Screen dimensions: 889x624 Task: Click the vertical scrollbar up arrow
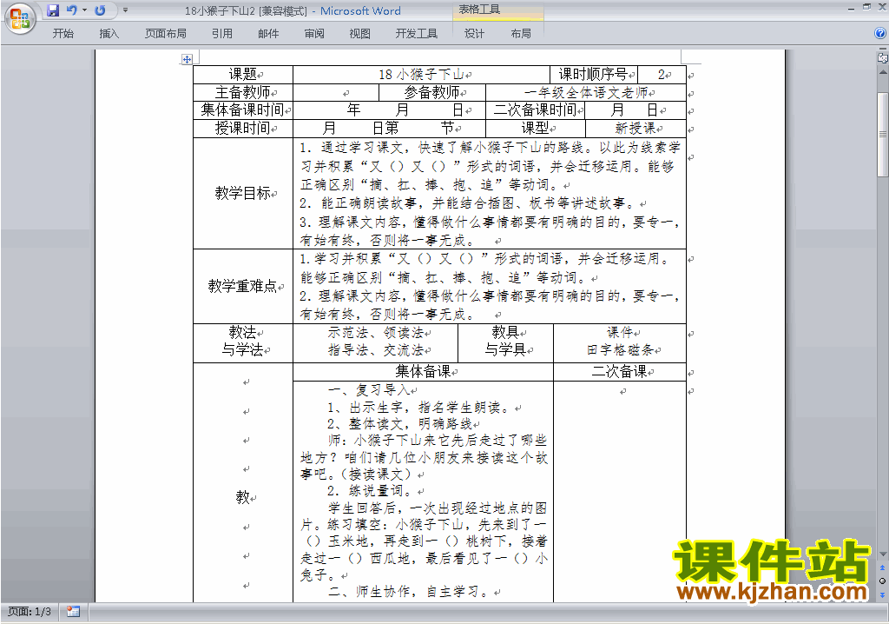pyautogui.click(x=882, y=72)
